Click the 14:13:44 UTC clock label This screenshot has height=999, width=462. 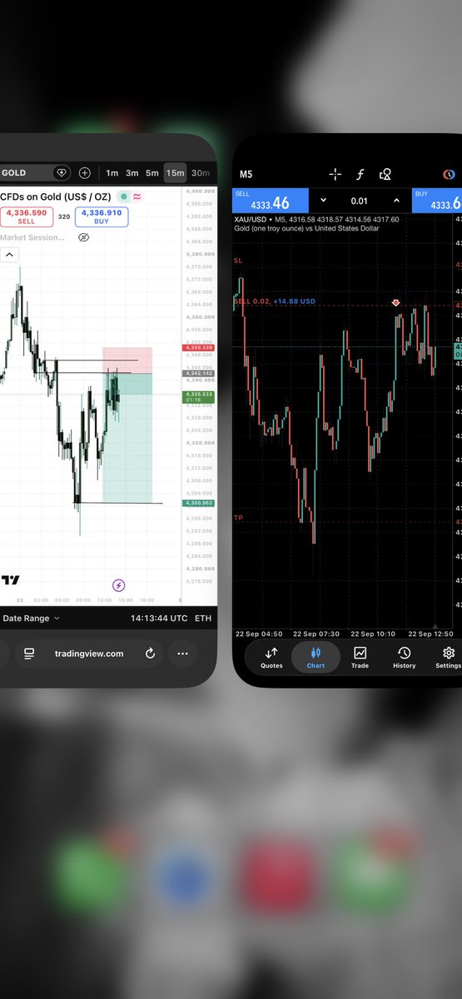coord(159,619)
